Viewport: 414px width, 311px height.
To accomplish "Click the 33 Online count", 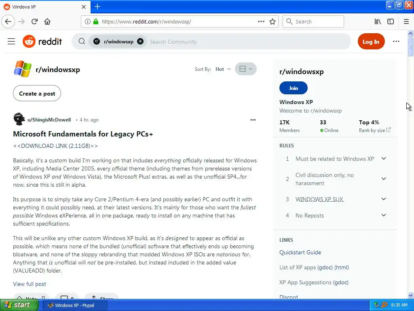I will [x=329, y=126].
